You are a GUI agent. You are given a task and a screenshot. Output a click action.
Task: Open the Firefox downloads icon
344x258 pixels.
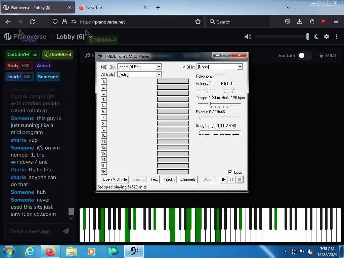(x=299, y=21)
